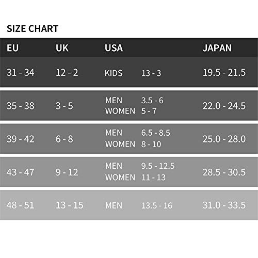Click UK size 6 - 8
The image size is (258, 258).
64,139
